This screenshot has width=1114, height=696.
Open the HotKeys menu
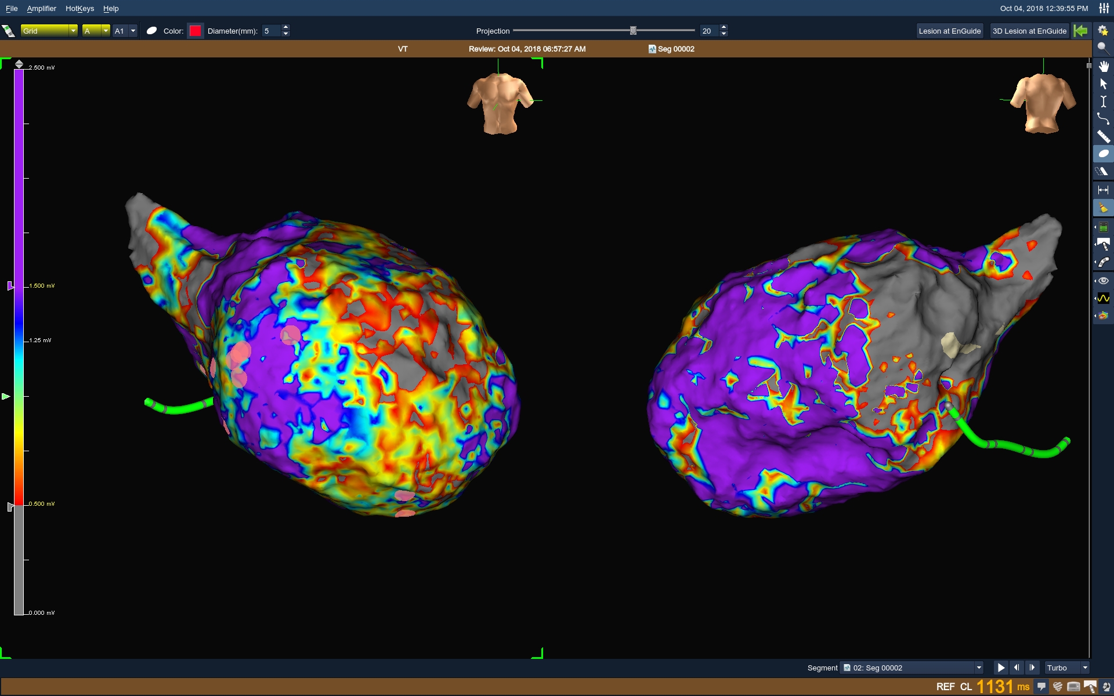pyautogui.click(x=79, y=9)
